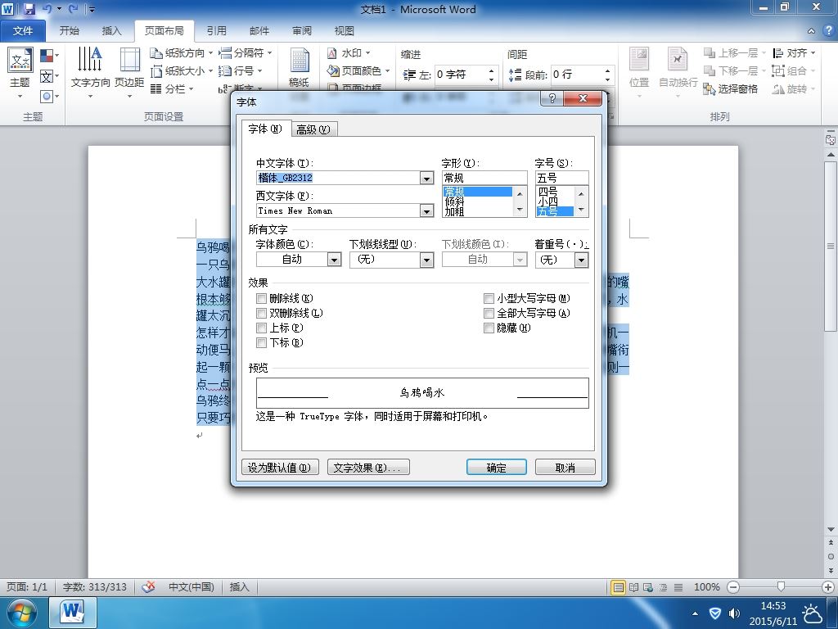Enable Subscript (下标) checkbox

[x=261, y=343]
